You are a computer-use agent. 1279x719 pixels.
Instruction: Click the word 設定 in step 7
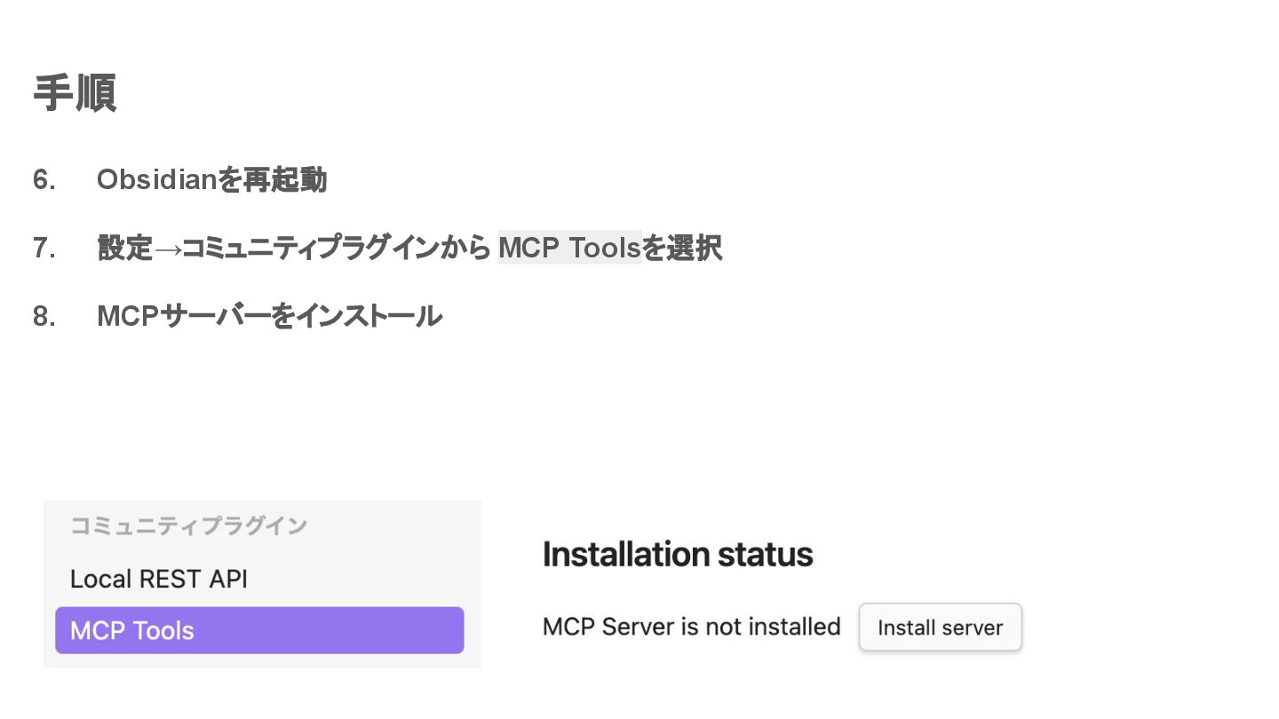coord(124,248)
